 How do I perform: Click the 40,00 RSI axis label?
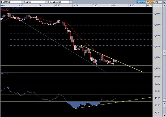point(157,98)
